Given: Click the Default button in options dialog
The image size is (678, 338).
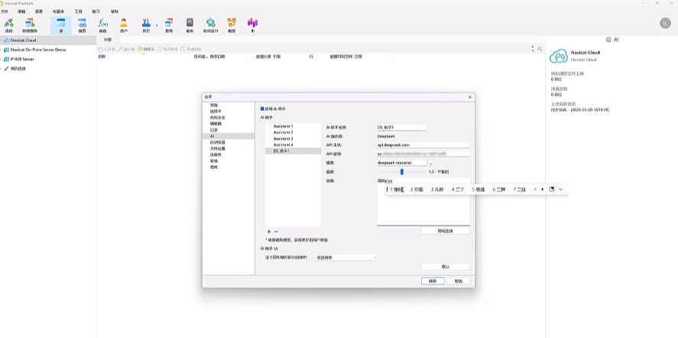Looking at the screenshot, I should [446, 267].
